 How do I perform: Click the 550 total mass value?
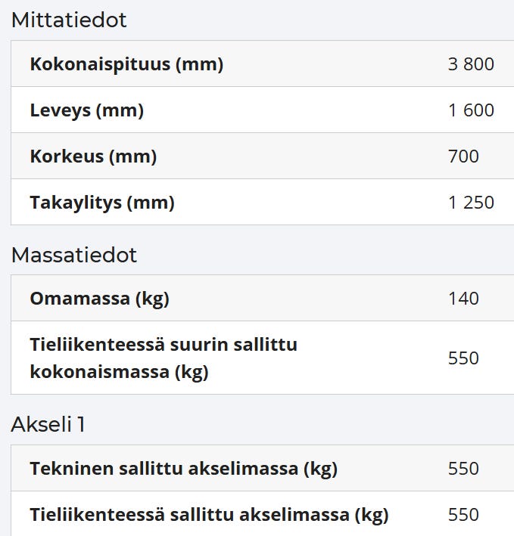coord(463,358)
